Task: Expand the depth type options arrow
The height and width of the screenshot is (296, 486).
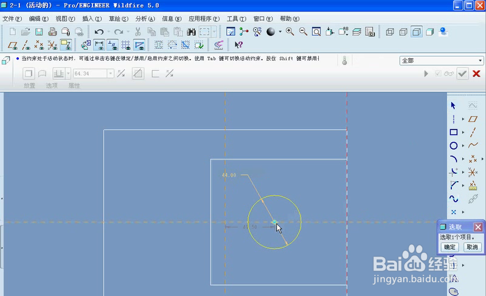Action: tap(68, 74)
